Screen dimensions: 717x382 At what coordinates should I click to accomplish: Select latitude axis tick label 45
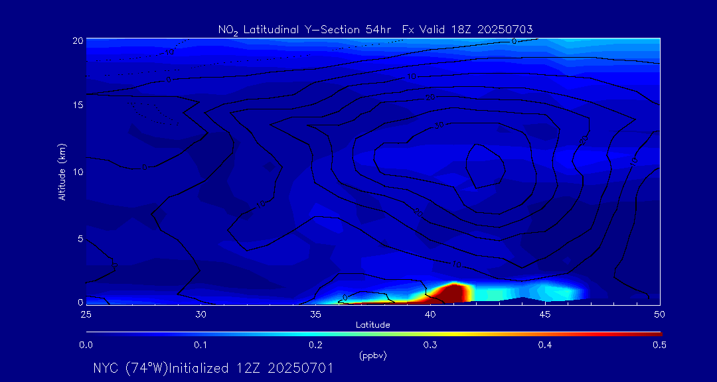pyautogui.click(x=545, y=314)
